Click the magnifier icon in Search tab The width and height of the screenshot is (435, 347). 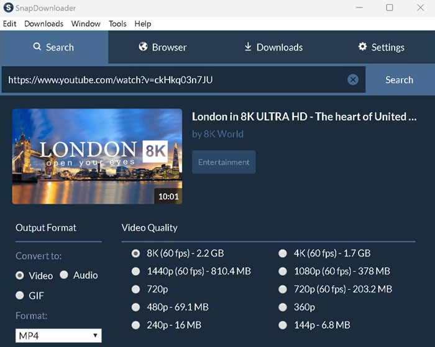click(x=37, y=47)
